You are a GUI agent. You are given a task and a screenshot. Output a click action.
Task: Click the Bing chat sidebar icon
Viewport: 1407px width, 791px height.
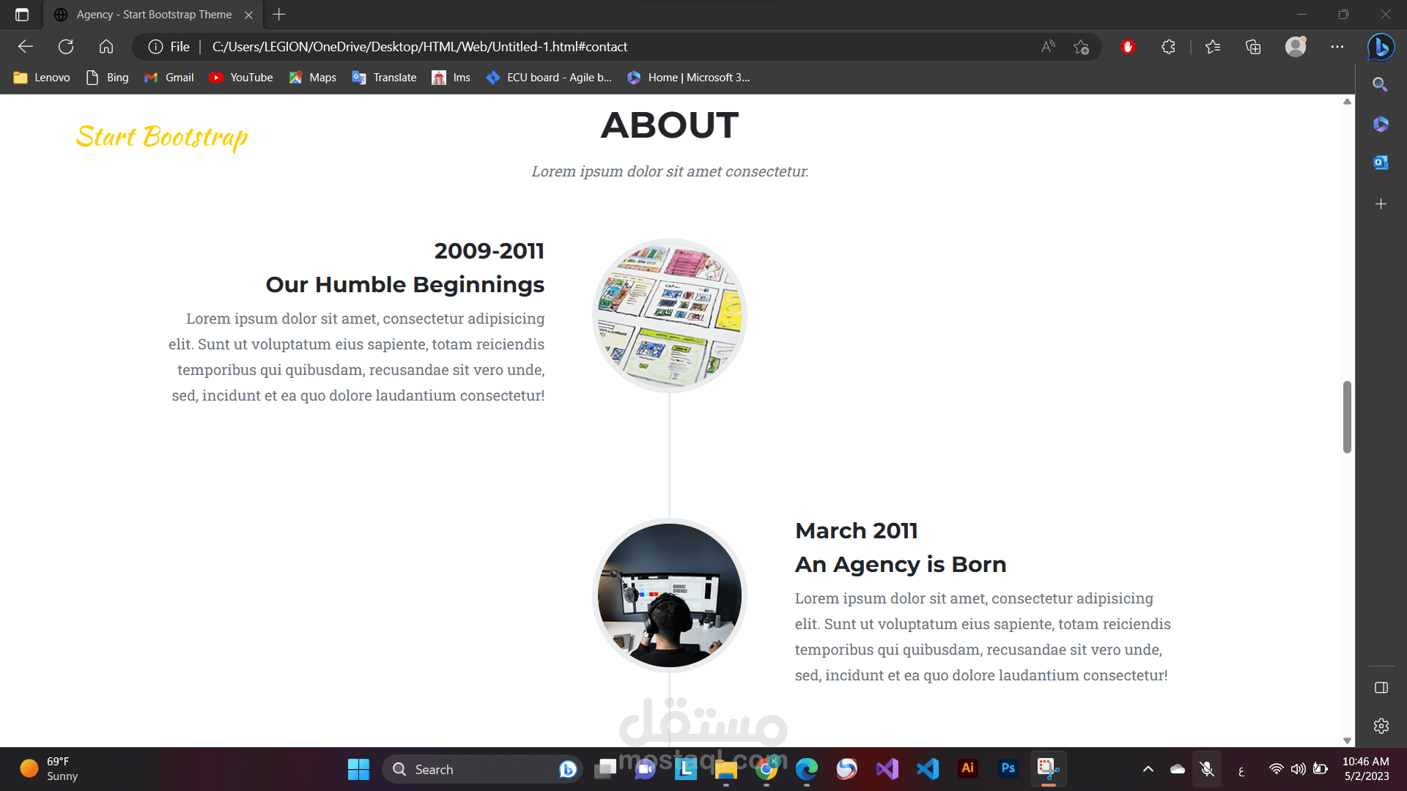1381,47
